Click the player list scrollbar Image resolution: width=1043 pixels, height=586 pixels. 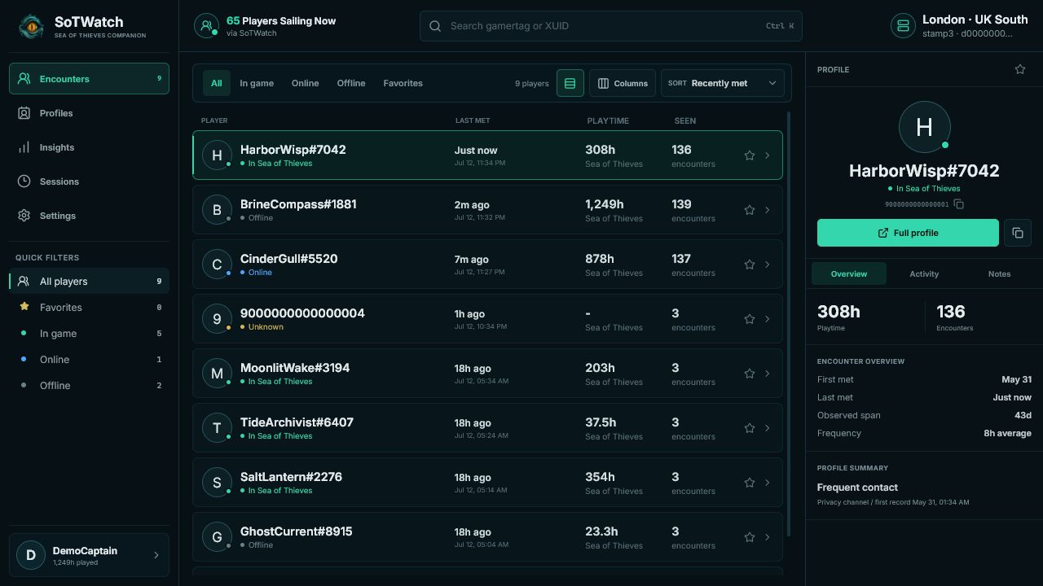click(x=788, y=324)
